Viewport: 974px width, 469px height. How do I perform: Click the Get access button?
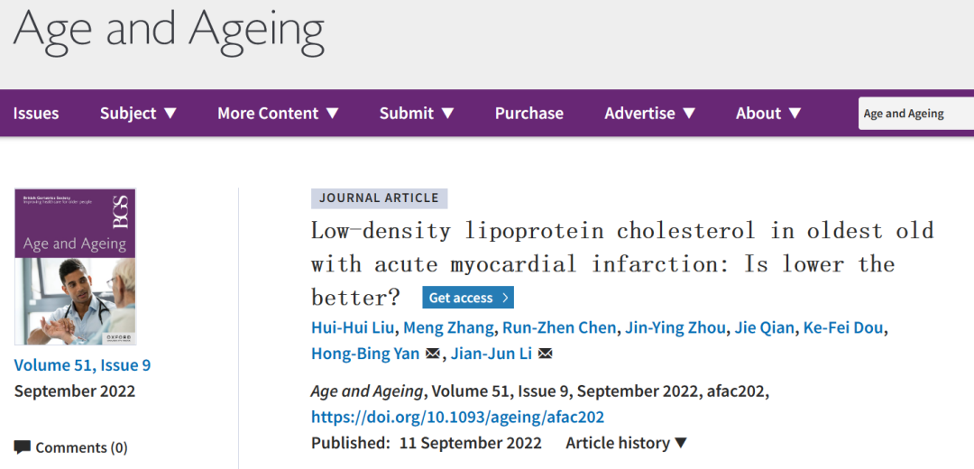point(468,299)
